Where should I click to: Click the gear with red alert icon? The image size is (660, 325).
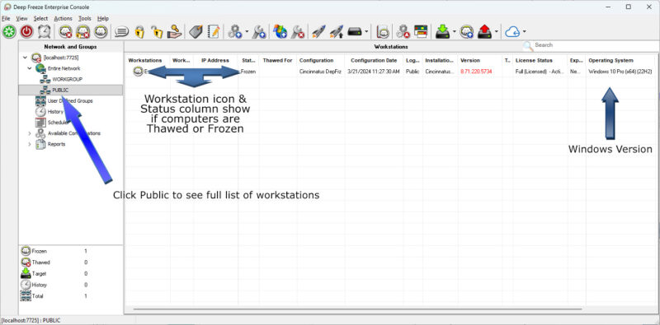pyautogui.click(x=403, y=32)
